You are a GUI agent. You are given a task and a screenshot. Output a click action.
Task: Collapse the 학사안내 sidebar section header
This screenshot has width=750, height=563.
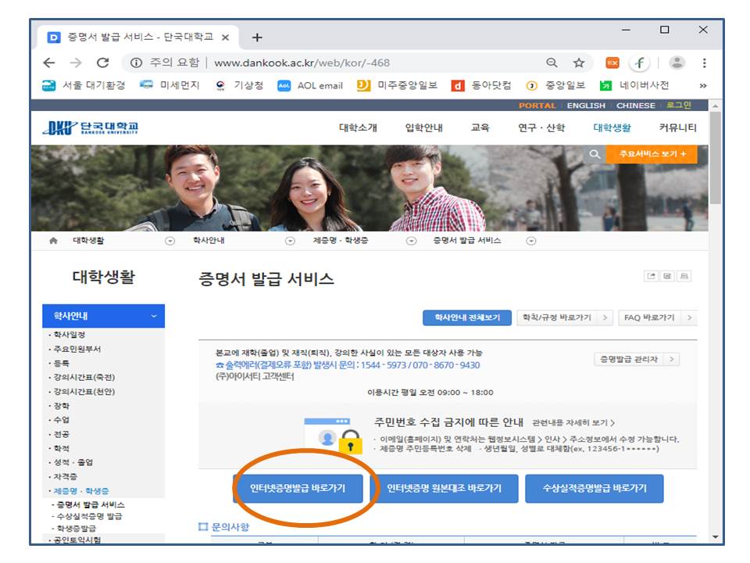[x=104, y=317]
